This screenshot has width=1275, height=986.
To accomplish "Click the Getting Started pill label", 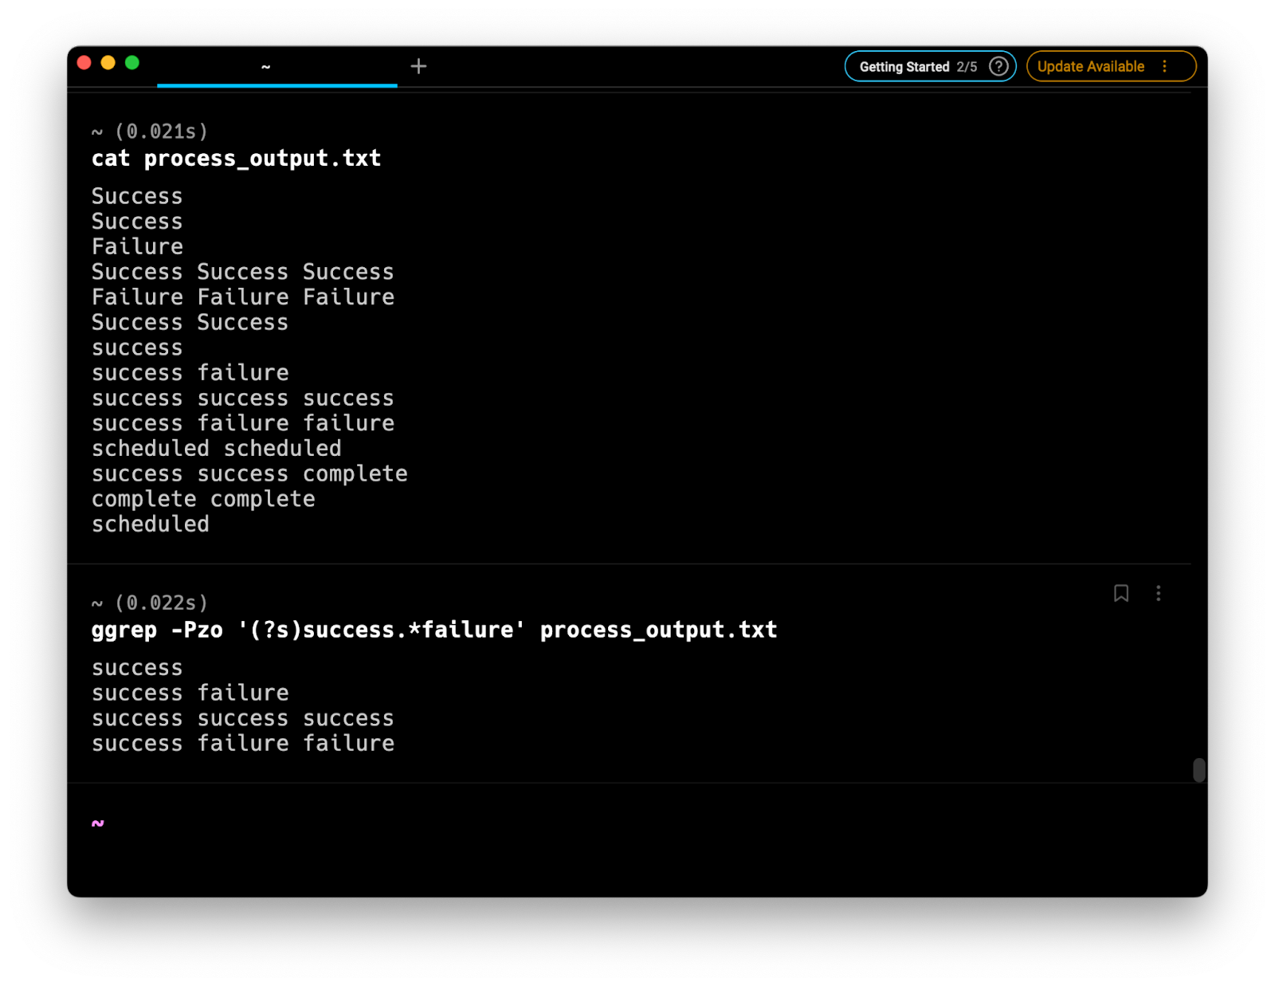I will click(x=905, y=66).
